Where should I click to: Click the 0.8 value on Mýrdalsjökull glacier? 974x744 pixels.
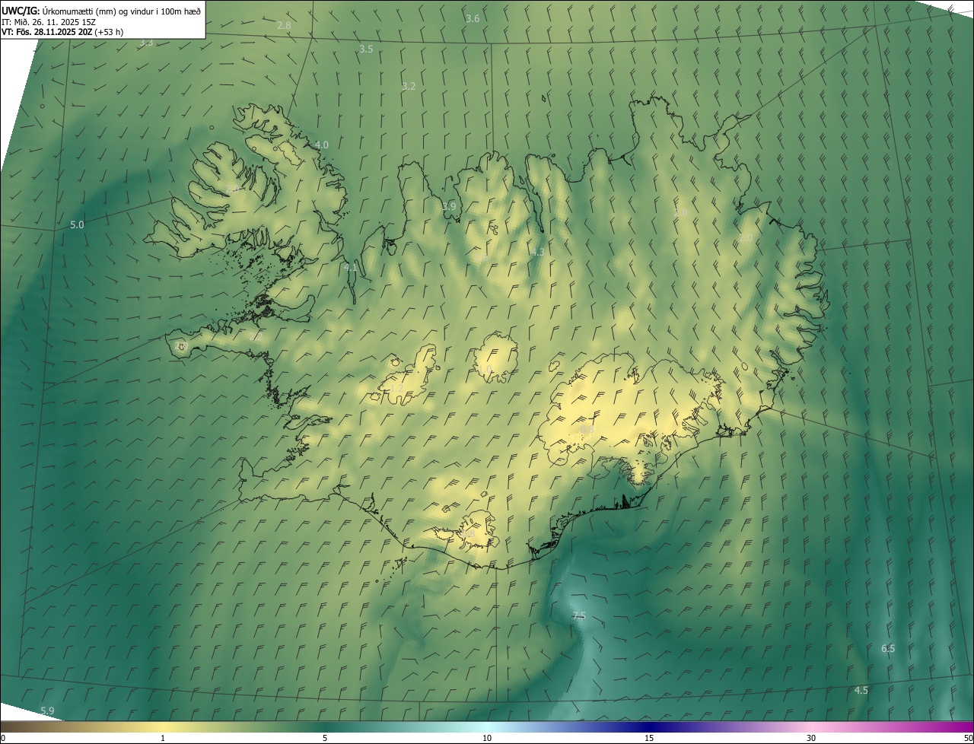click(x=467, y=534)
